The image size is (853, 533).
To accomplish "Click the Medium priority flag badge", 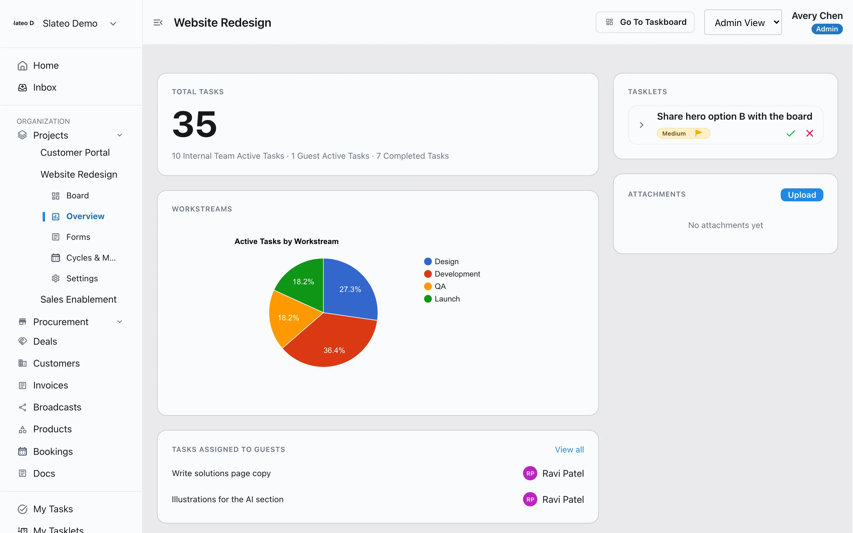I will [x=683, y=133].
